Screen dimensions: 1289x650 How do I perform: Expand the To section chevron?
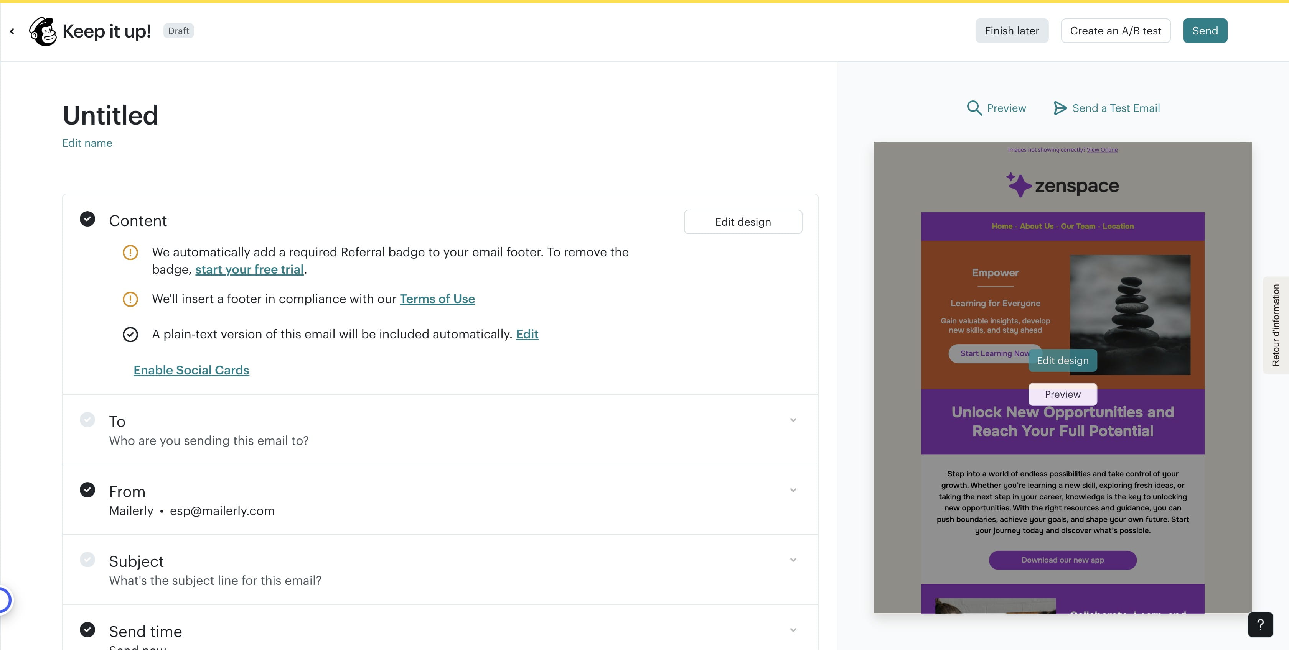[x=793, y=420]
